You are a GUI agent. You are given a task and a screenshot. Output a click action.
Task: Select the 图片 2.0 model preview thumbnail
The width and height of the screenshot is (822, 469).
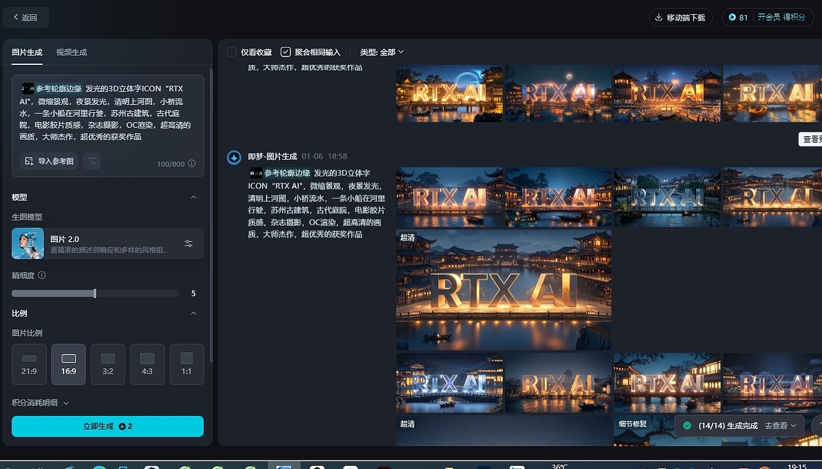28,243
